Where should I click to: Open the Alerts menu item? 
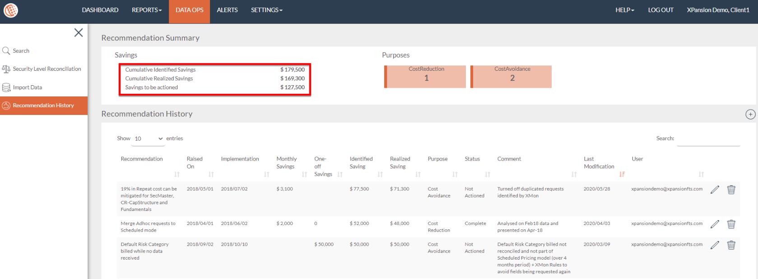[227, 10]
